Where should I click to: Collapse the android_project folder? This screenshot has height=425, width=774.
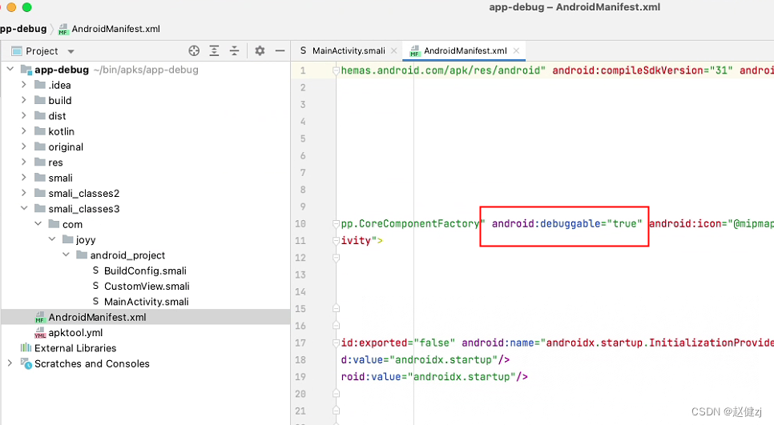tap(67, 255)
